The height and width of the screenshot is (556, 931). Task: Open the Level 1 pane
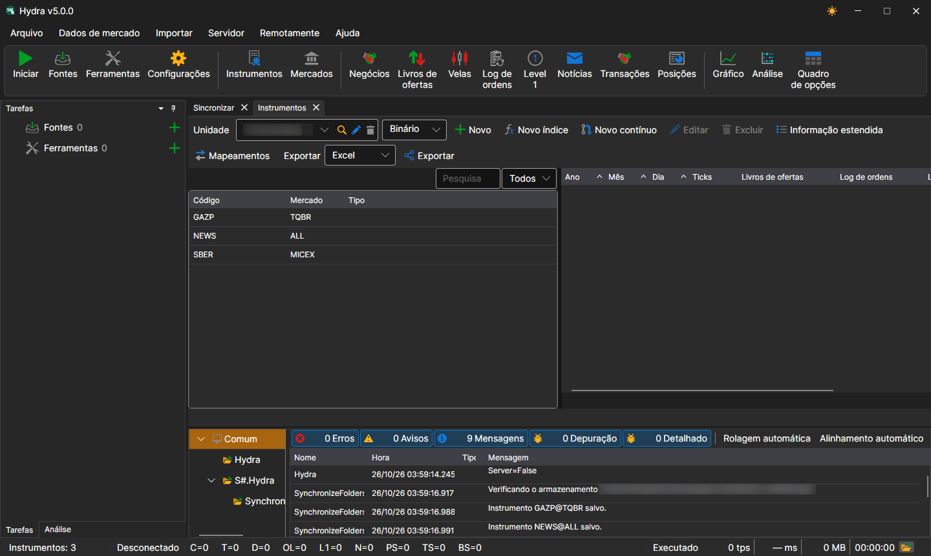click(x=535, y=70)
